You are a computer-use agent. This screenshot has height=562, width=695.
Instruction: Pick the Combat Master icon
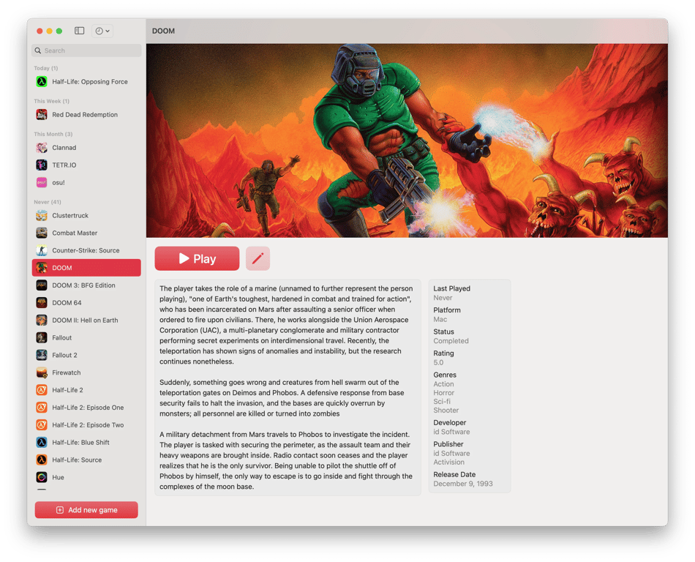click(42, 233)
